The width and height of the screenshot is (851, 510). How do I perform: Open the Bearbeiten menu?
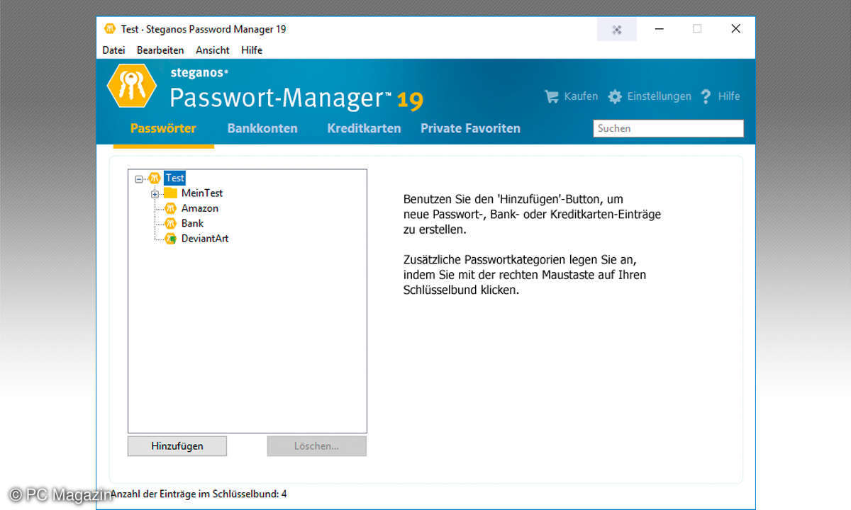pos(160,50)
